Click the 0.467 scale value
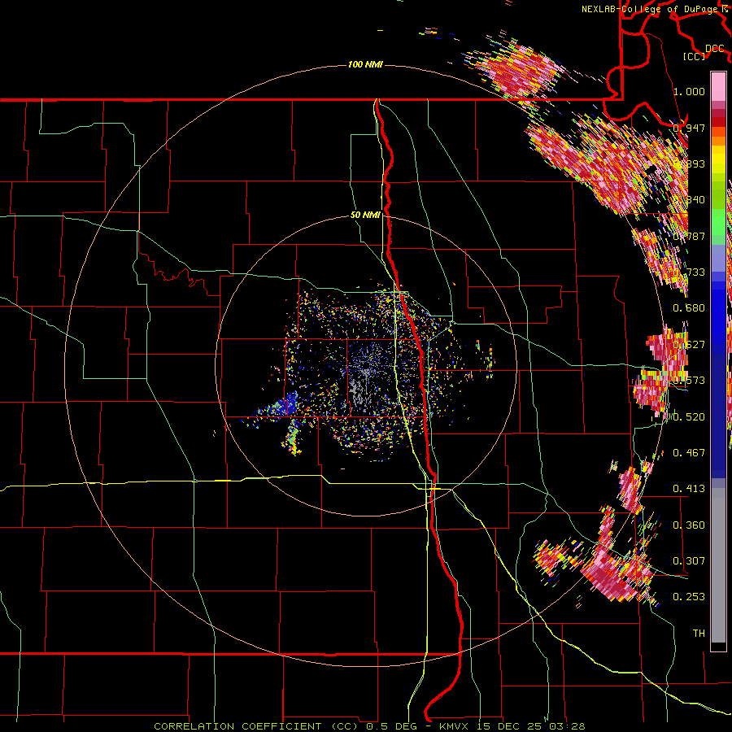Image resolution: width=732 pixels, height=732 pixels. [689, 453]
